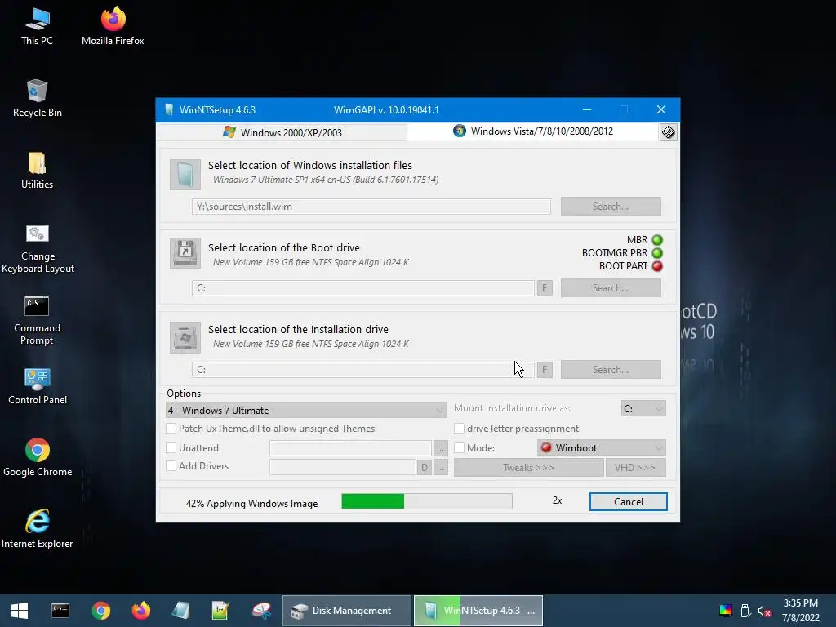Enable Patch UxTheme.dll checkbox
Viewport: 836px width, 627px height.
pos(171,429)
